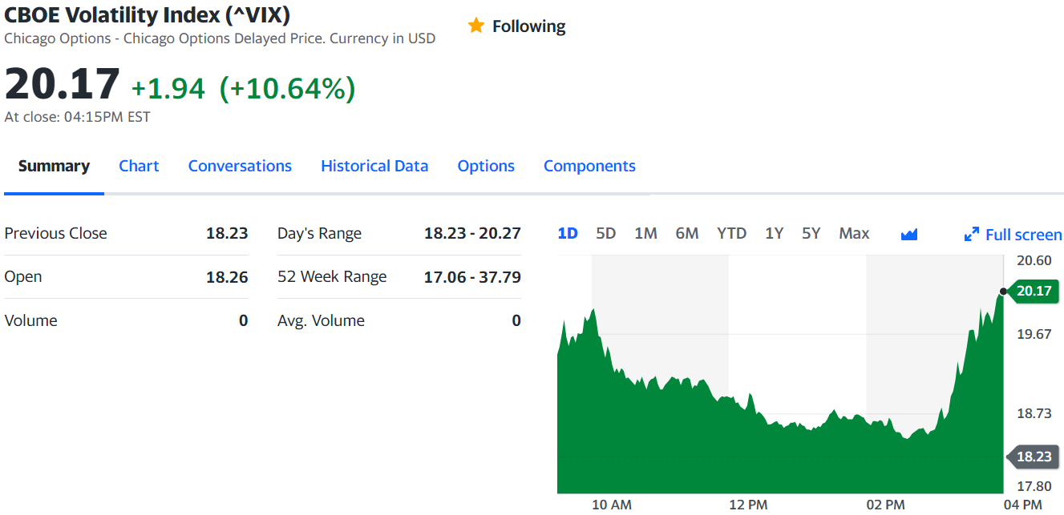Image resolution: width=1064 pixels, height=515 pixels.
Task: Set the chart range to 1M
Action: point(645,233)
